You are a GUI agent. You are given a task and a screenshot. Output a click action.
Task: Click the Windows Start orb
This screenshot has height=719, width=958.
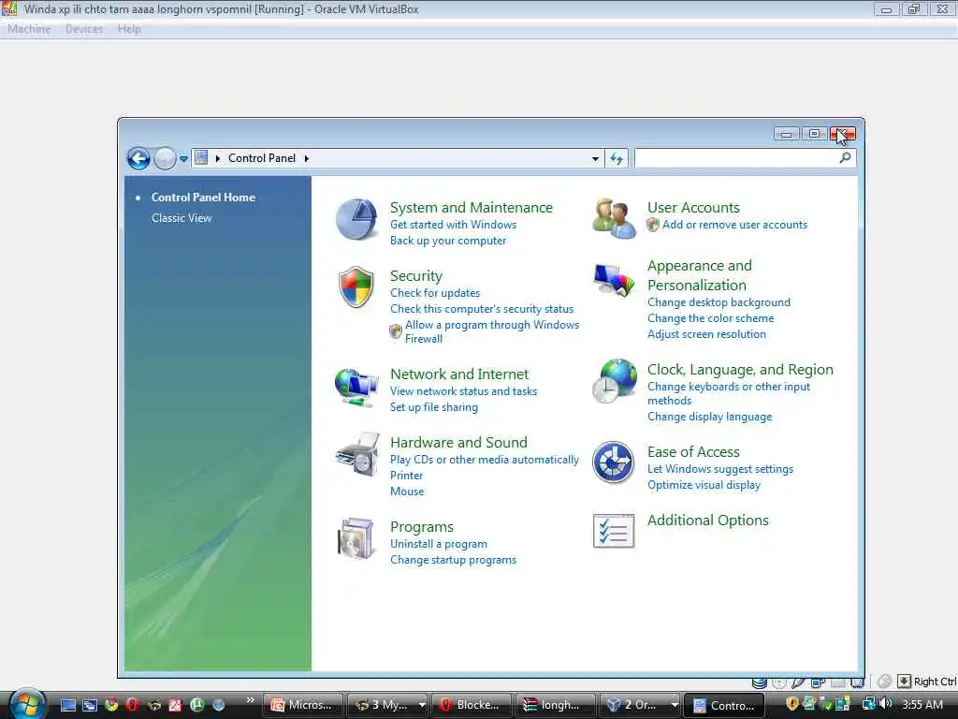tap(25, 703)
